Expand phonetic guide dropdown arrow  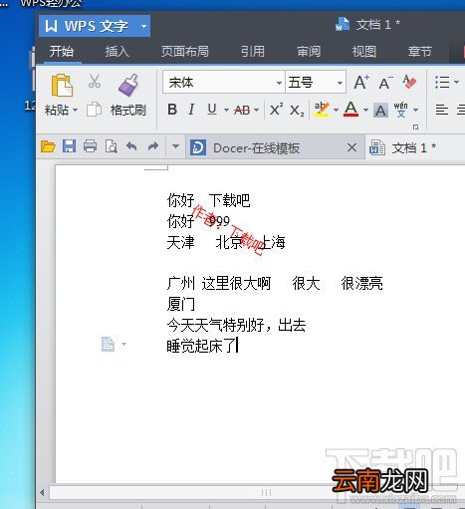[x=415, y=110]
